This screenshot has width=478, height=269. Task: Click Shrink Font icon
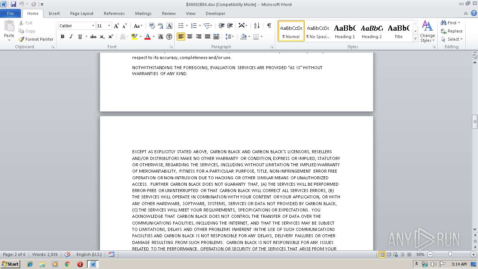click(x=125, y=26)
